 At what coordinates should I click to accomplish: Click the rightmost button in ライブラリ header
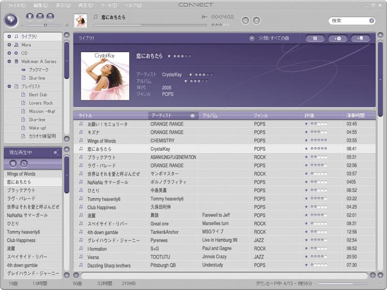tap(360, 38)
